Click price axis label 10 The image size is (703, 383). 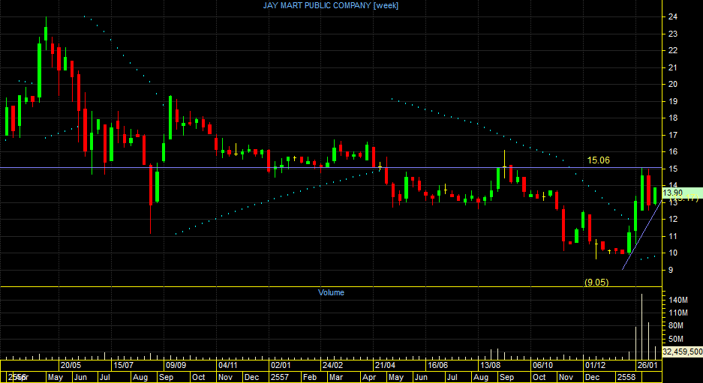(672, 253)
